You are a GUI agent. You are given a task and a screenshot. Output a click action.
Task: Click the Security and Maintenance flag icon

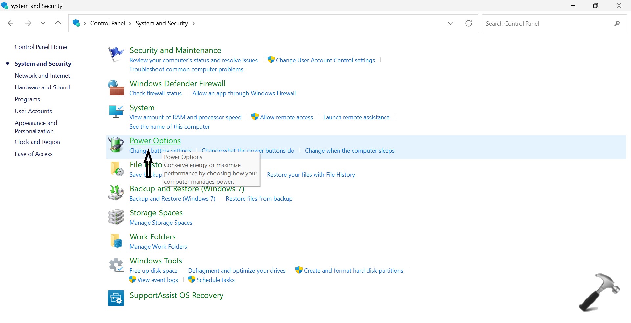click(x=116, y=54)
